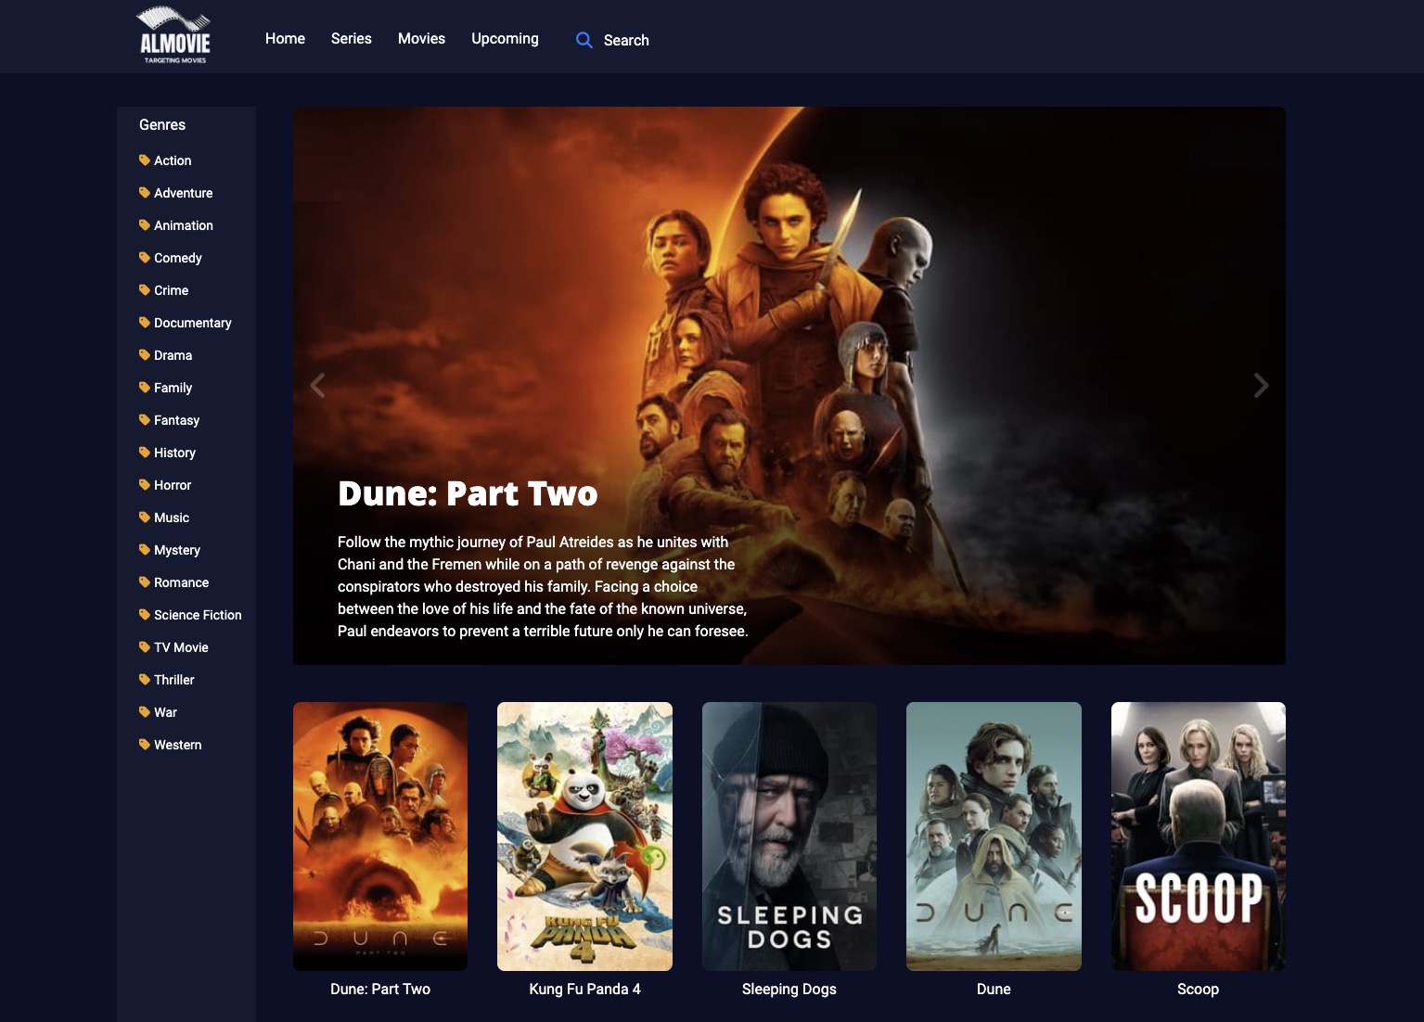1424x1022 pixels.
Task: Open the Home nav item
Action: (x=285, y=38)
